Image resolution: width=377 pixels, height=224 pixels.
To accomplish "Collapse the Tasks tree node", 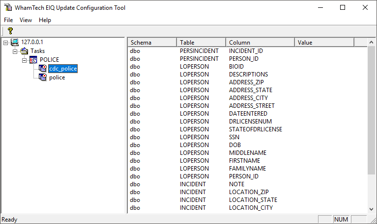I will click(15, 51).
